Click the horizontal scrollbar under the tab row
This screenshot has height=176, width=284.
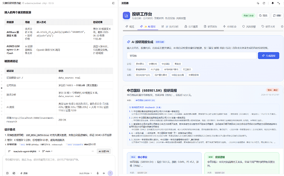[x=173, y=31]
